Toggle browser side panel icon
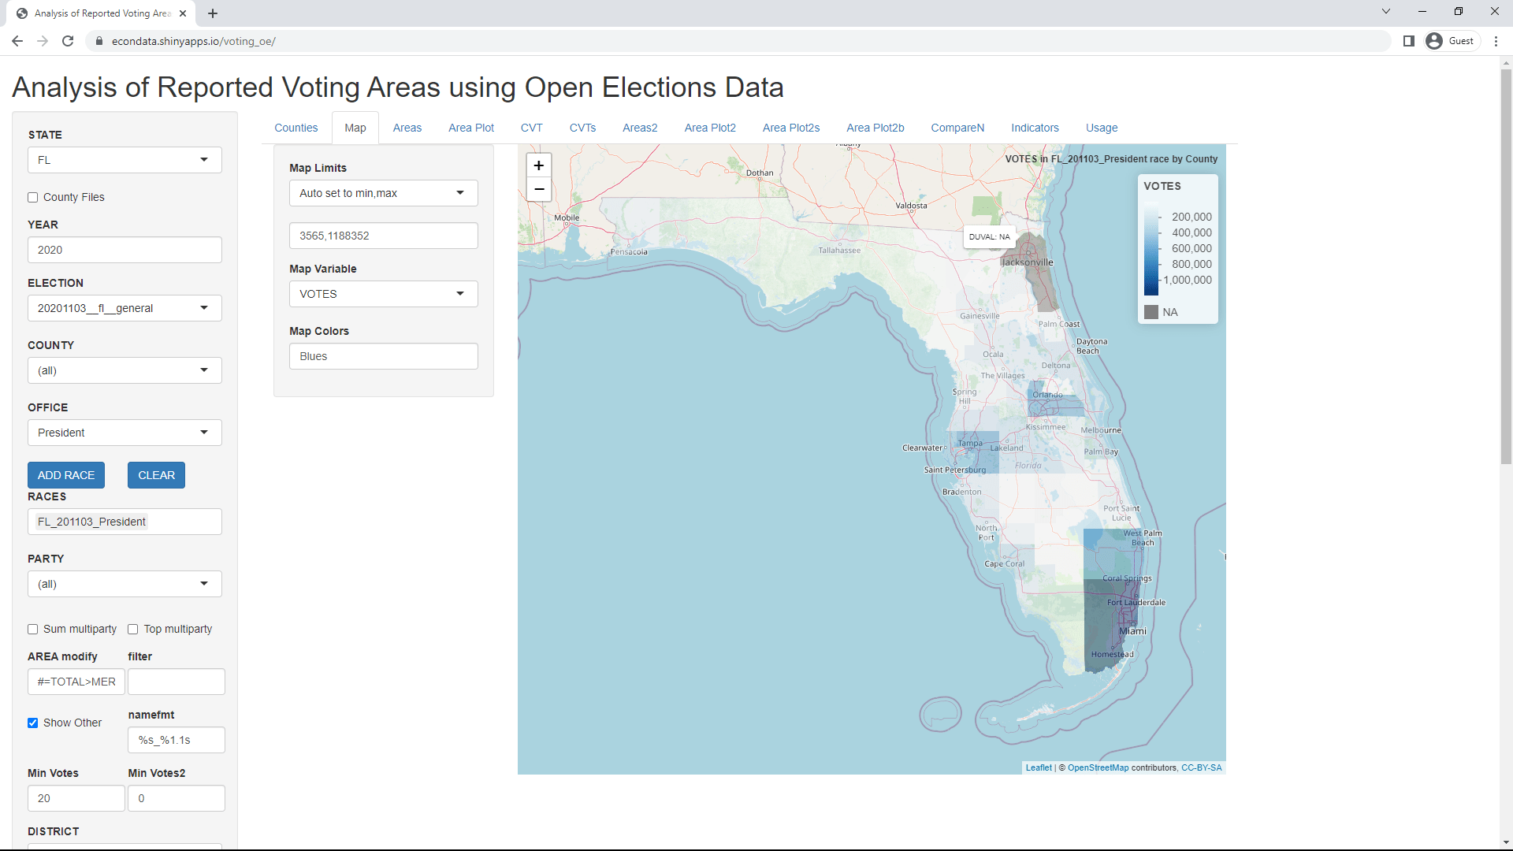The width and height of the screenshot is (1513, 851). click(1409, 41)
